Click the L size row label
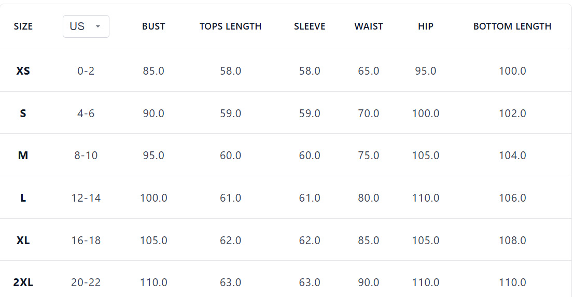 [23, 198]
